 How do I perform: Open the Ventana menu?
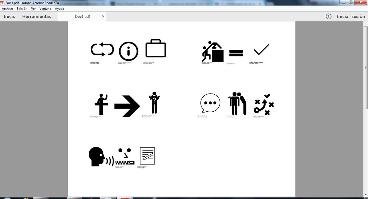45,9
